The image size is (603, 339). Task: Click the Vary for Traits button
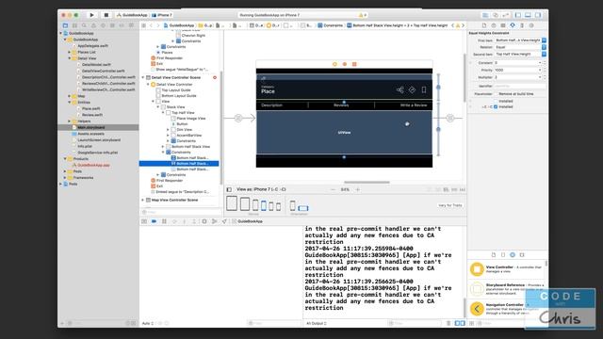[450, 205]
